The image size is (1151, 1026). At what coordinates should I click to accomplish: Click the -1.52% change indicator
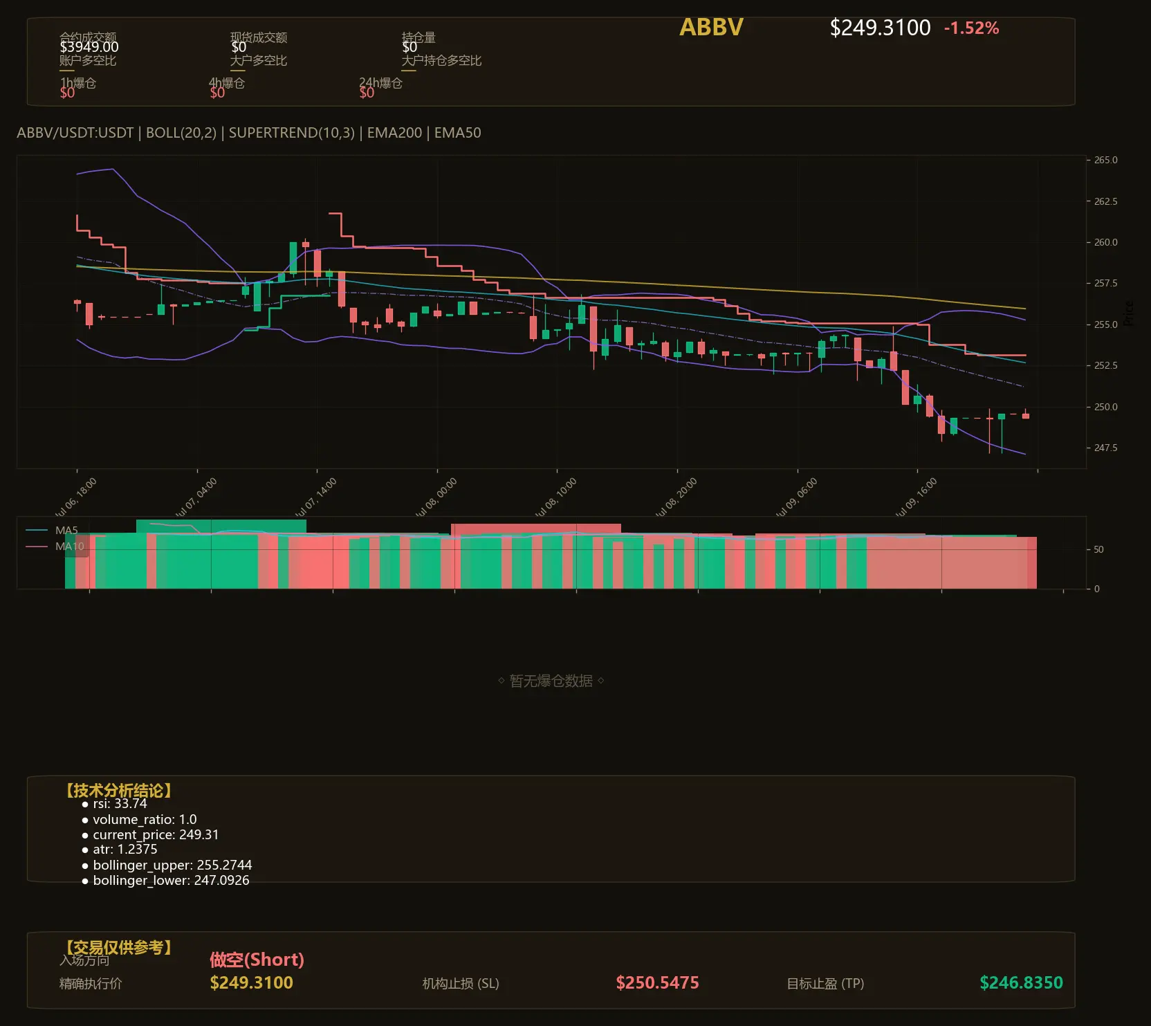click(971, 28)
